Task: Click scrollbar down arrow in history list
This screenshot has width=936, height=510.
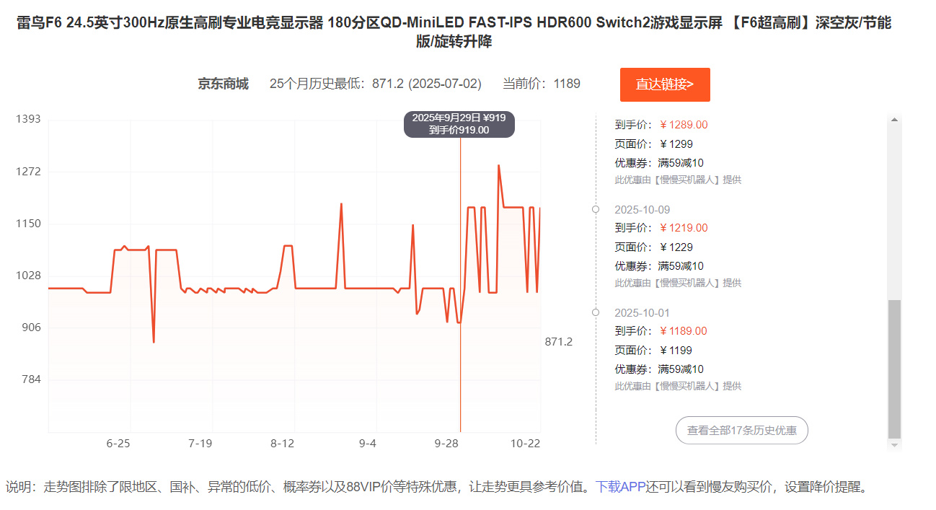Action: click(895, 445)
